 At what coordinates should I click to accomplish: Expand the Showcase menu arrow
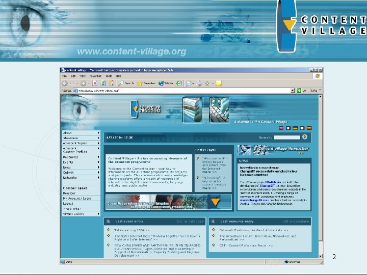pos(98,138)
